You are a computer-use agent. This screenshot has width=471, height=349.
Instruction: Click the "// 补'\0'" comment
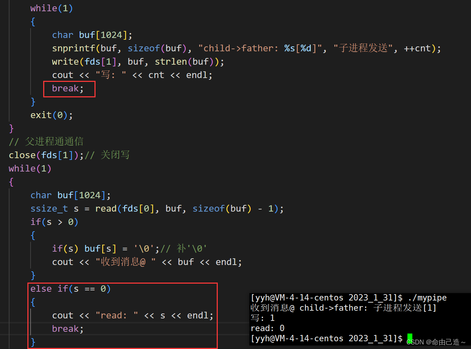pyautogui.click(x=184, y=248)
